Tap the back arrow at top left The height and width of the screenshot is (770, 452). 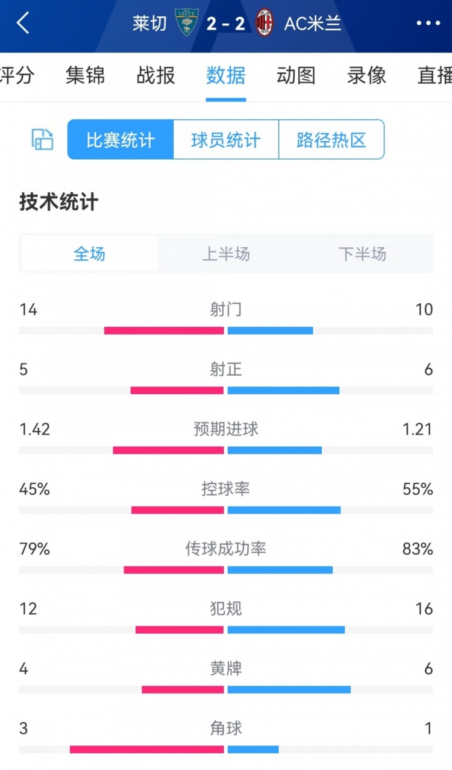[23, 23]
